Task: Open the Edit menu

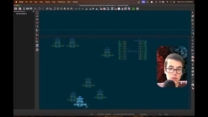Action: coord(31,2)
